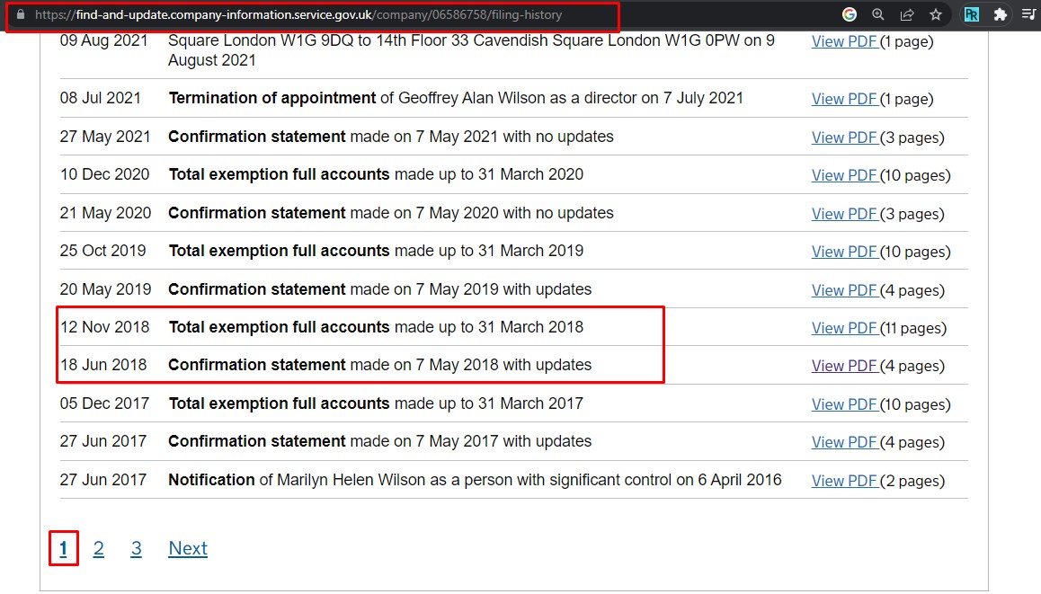
Task: View PDF for Marilyn Helen Wilson notification
Action: click(x=844, y=481)
